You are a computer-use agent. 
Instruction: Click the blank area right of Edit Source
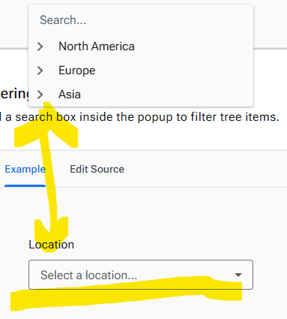(205, 169)
